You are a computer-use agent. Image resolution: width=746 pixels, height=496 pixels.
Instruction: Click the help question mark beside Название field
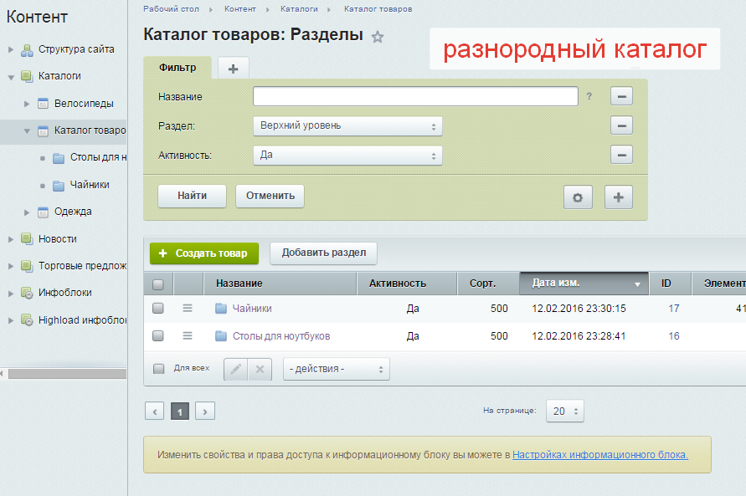tap(589, 97)
